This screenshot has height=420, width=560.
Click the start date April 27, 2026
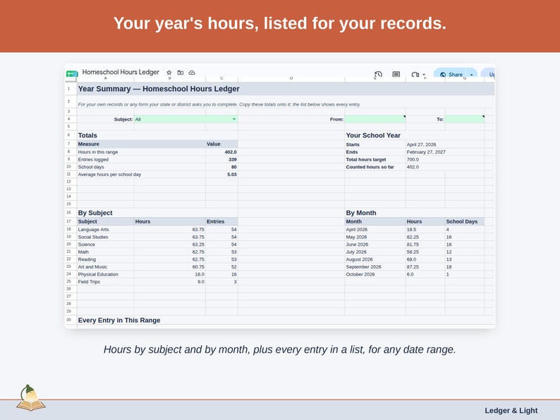(x=421, y=144)
